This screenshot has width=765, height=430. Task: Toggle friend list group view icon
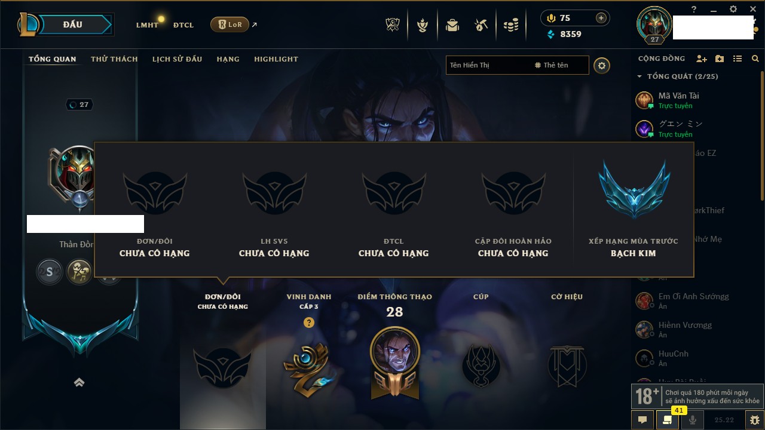[738, 59]
